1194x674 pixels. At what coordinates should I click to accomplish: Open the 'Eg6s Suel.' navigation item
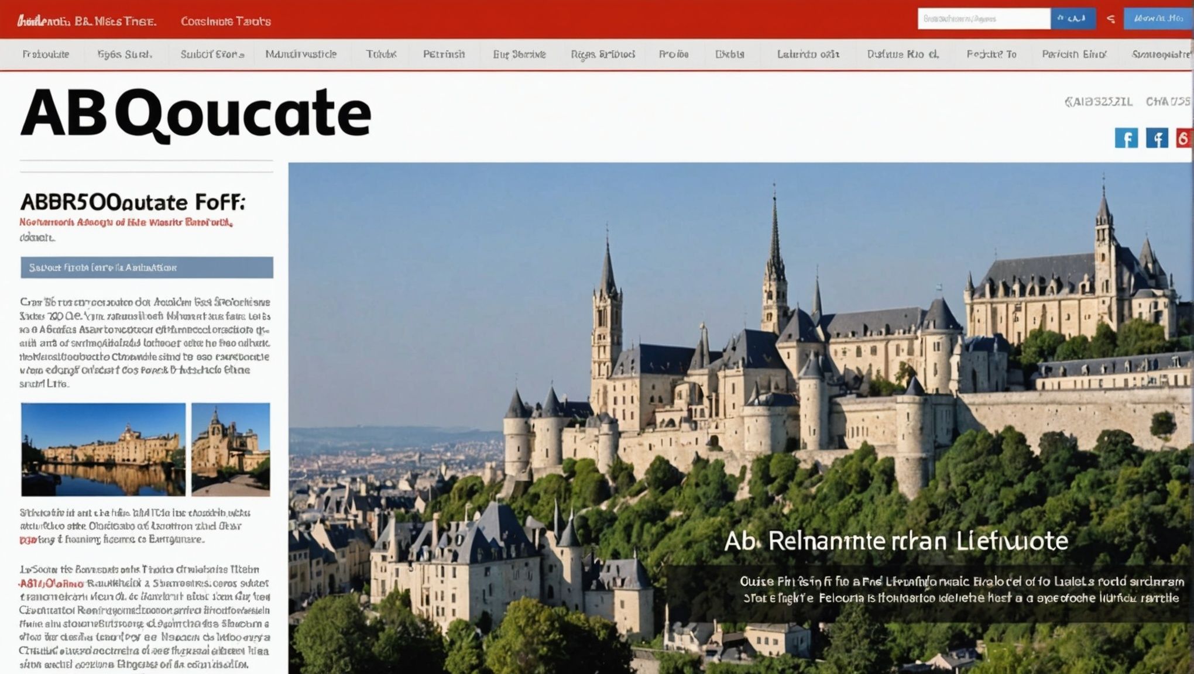coord(125,54)
